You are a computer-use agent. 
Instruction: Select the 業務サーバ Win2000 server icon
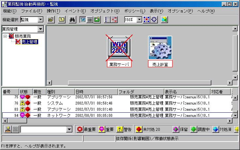[x=119, y=48]
